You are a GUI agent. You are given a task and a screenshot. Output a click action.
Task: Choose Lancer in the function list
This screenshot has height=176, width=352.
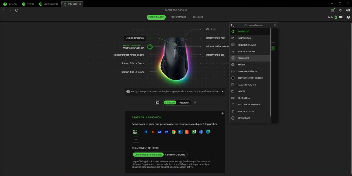[250, 91]
